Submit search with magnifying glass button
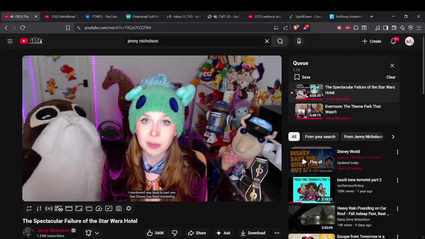 tap(280, 41)
